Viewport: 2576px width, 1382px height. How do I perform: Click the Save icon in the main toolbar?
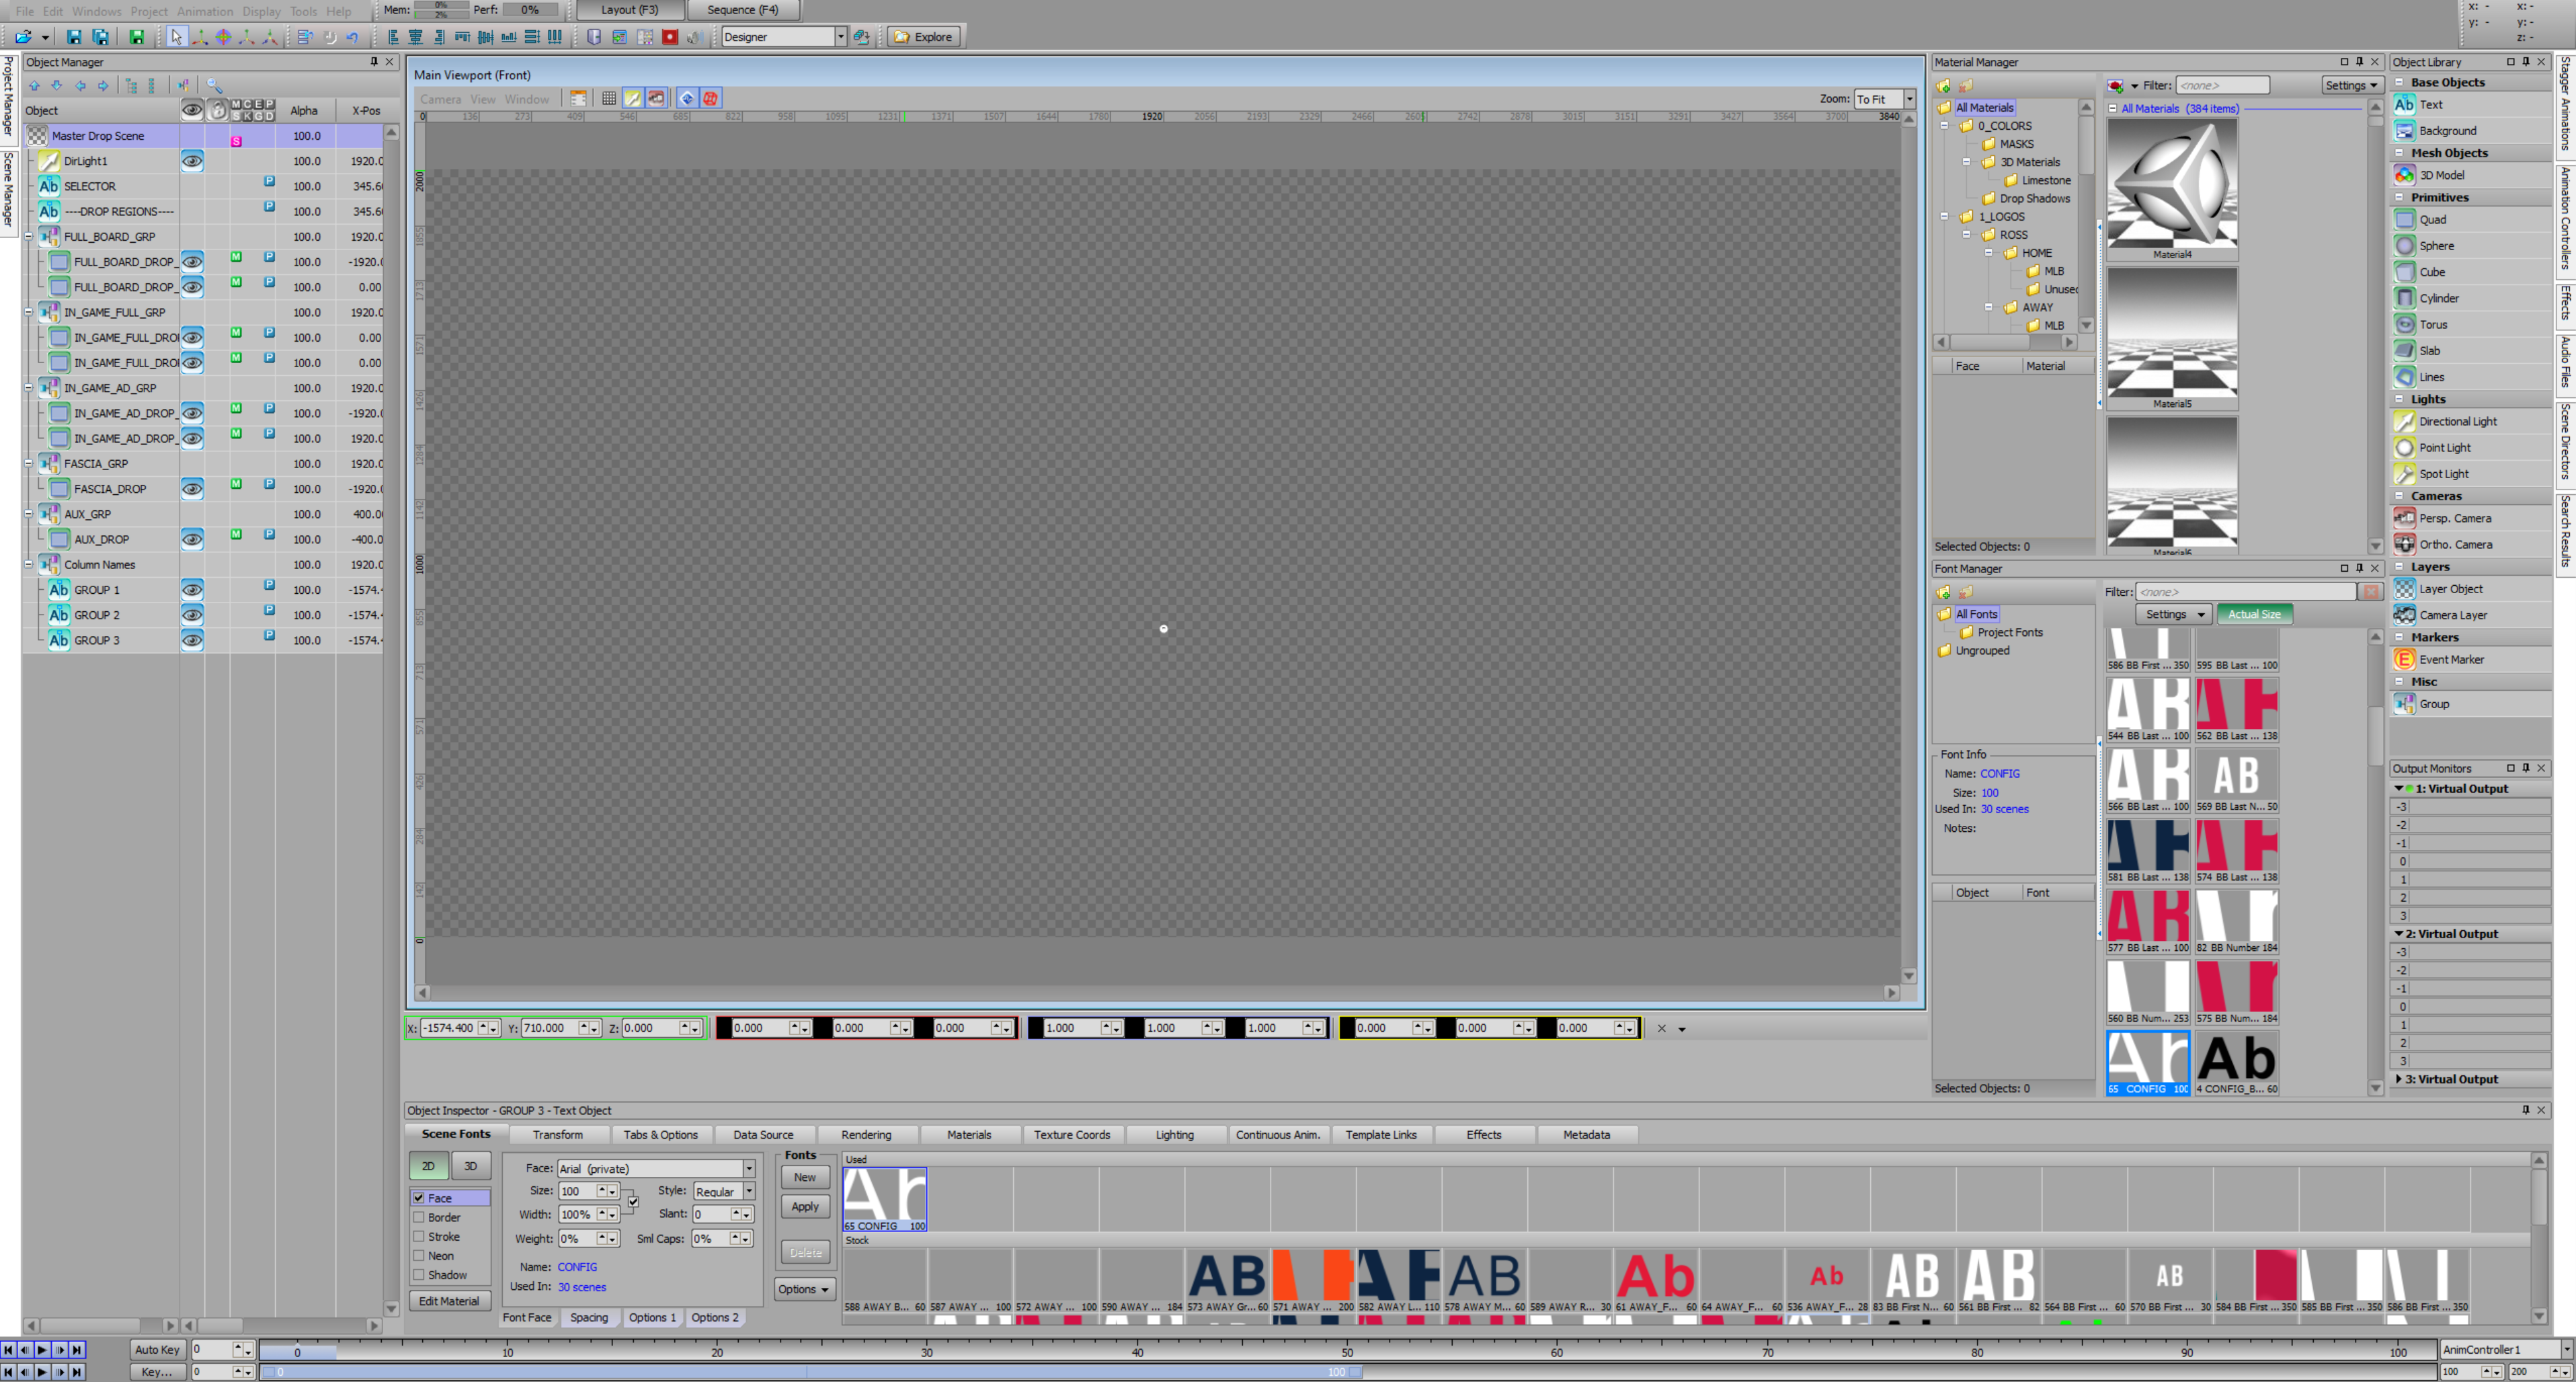click(74, 37)
